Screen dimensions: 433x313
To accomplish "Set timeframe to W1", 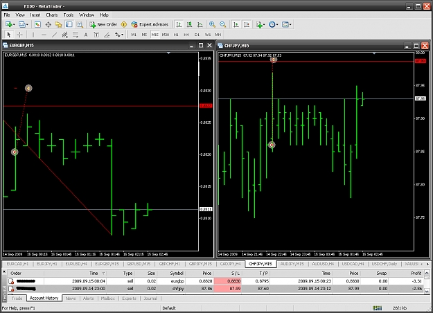I will [x=208, y=35].
